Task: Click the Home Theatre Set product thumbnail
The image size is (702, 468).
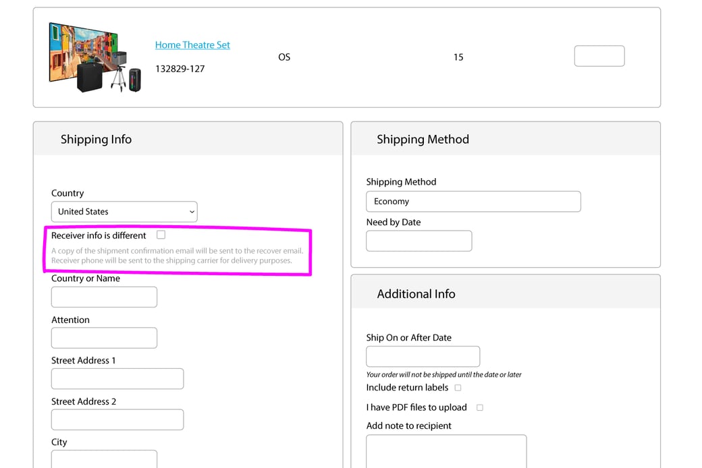Action: [95, 57]
